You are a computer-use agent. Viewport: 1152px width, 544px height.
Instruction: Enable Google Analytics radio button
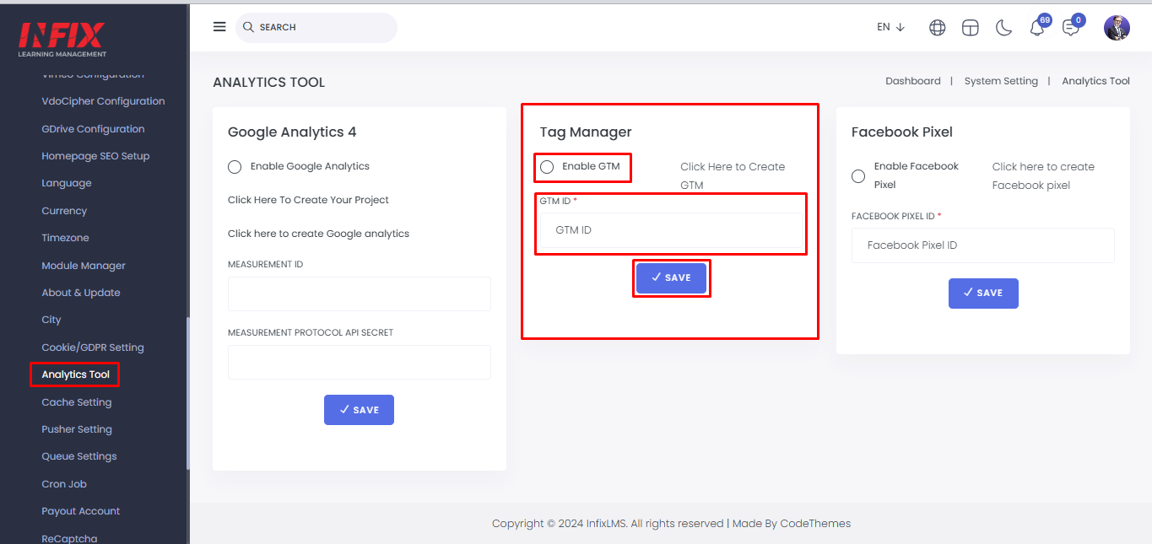235,167
